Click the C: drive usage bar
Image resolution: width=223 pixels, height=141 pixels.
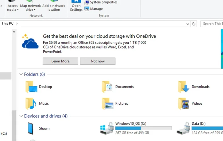[143, 128]
